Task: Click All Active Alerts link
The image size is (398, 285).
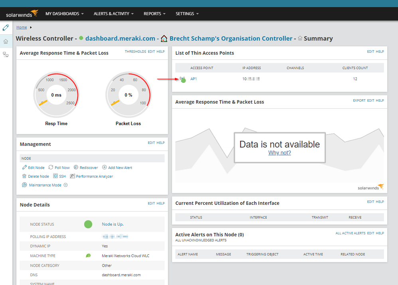Action: coord(350,233)
